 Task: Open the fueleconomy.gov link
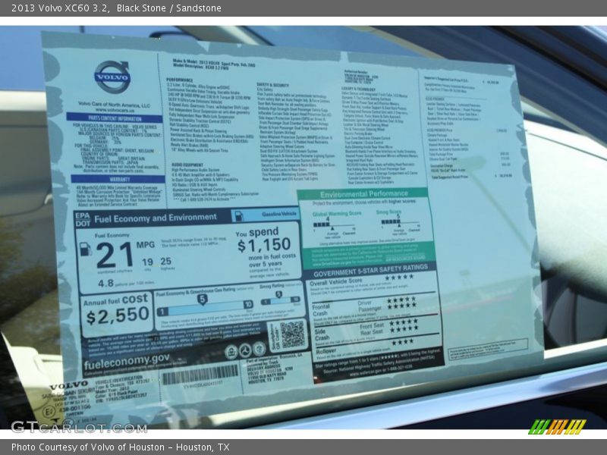(x=127, y=358)
